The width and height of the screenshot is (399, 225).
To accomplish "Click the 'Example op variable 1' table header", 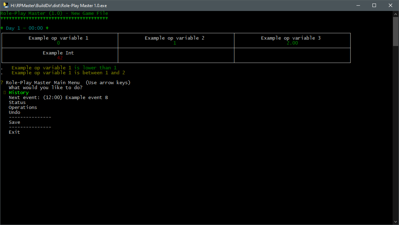I will coord(58,38).
